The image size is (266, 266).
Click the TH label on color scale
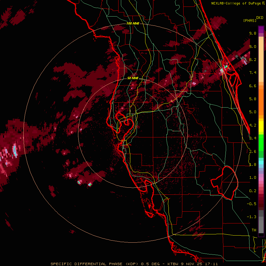[x=254, y=230]
